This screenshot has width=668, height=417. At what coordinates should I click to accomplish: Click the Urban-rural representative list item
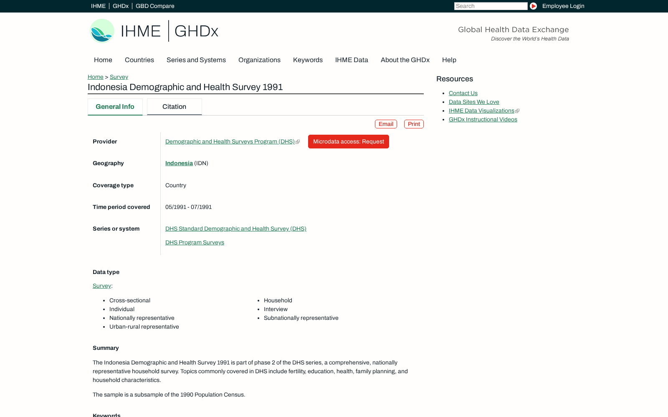pos(144,327)
